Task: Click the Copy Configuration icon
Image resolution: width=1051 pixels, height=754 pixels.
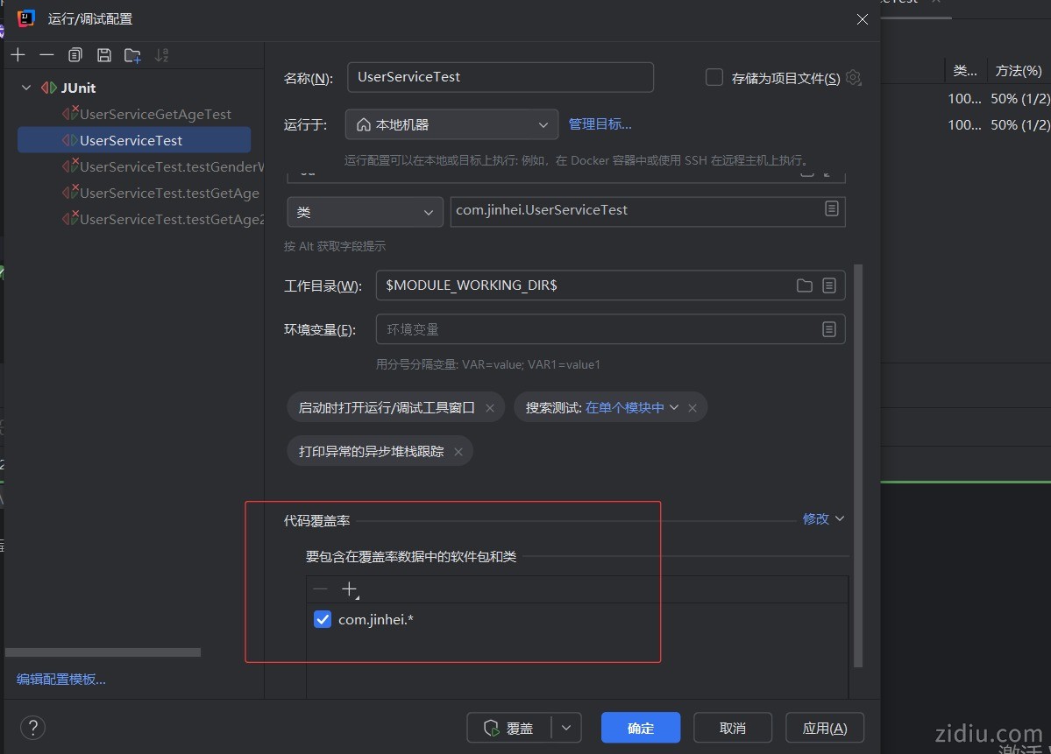Action: 75,55
